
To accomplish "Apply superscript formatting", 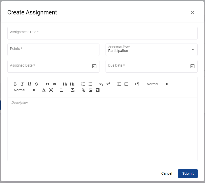I will coord(108,84).
